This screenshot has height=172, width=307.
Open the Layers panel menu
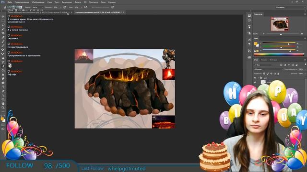305,60
